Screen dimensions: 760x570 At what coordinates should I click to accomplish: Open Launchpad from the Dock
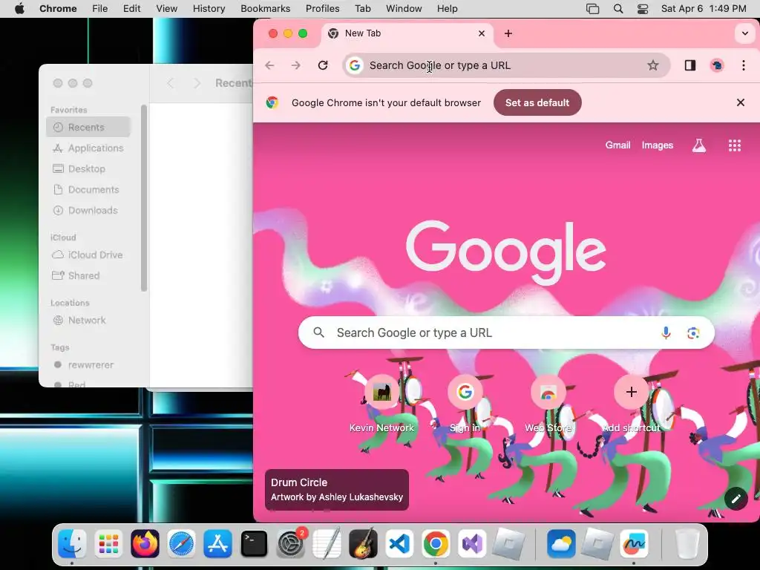(x=108, y=544)
